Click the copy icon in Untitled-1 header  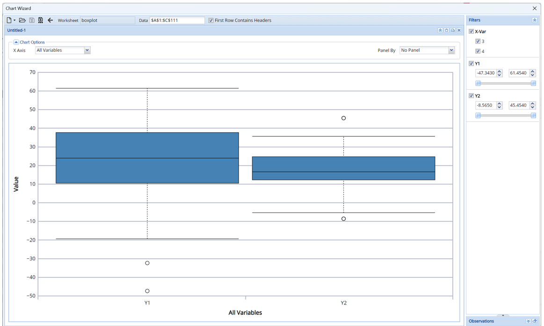[x=446, y=30]
